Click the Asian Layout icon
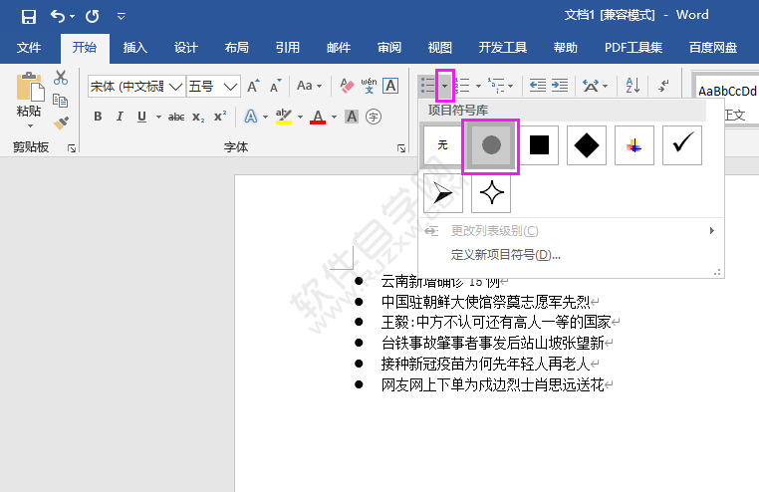The image size is (759, 492). pyautogui.click(x=591, y=86)
